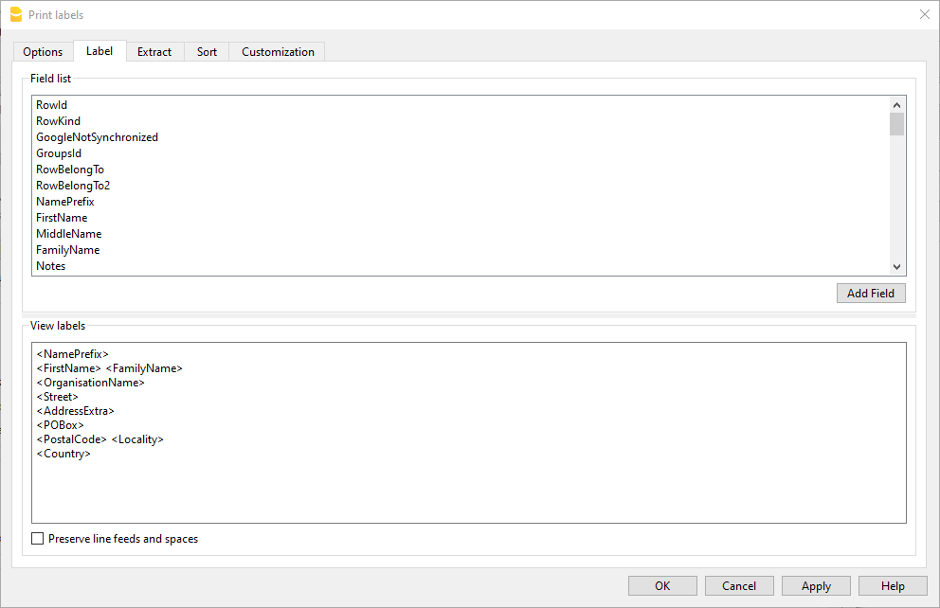This screenshot has height=608, width=940.
Task: Click the field list scrollbar thumb
Action: point(896,125)
